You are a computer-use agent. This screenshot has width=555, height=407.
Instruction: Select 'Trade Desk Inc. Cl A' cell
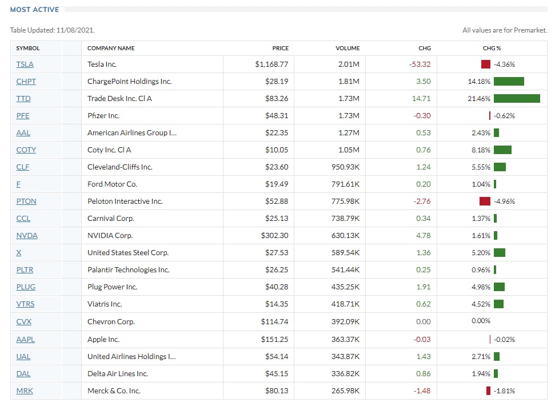tap(119, 99)
